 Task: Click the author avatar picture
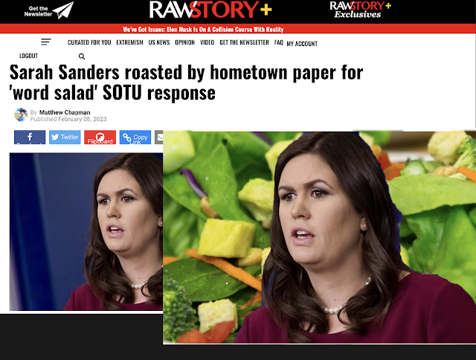click(x=21, y=115)
